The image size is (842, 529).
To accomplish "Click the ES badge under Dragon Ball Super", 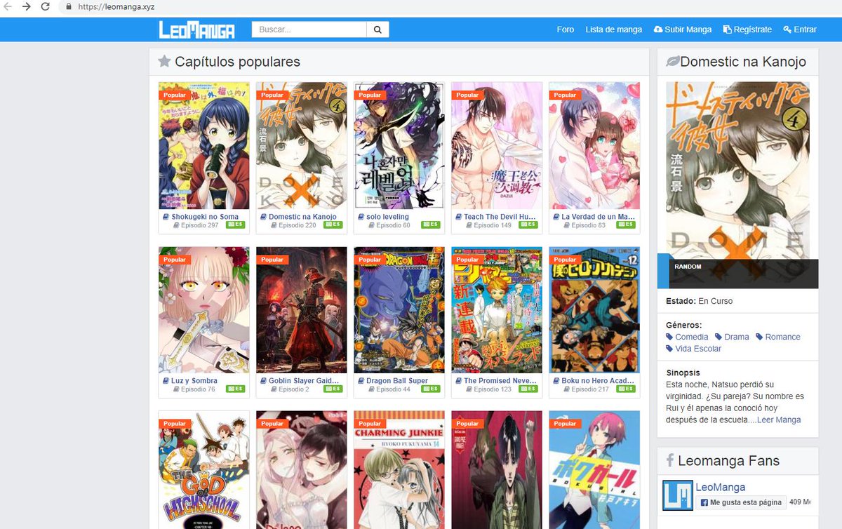I will pos(430,389).
